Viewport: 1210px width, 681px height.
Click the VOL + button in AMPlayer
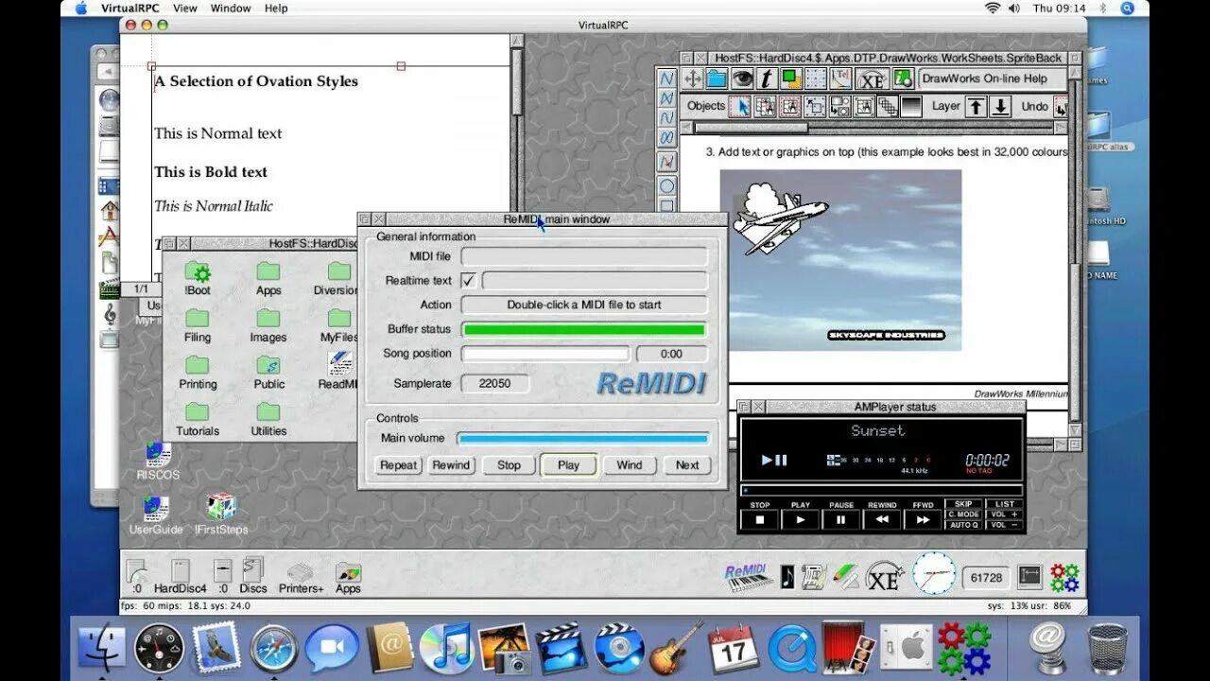[x=1005, y=515]
